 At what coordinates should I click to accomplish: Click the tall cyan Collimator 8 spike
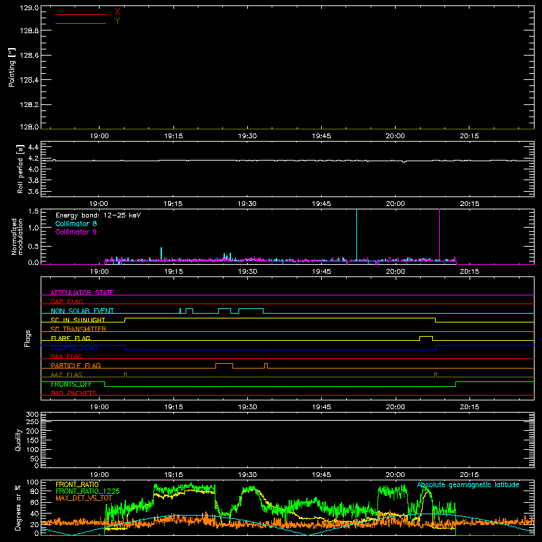357,235
